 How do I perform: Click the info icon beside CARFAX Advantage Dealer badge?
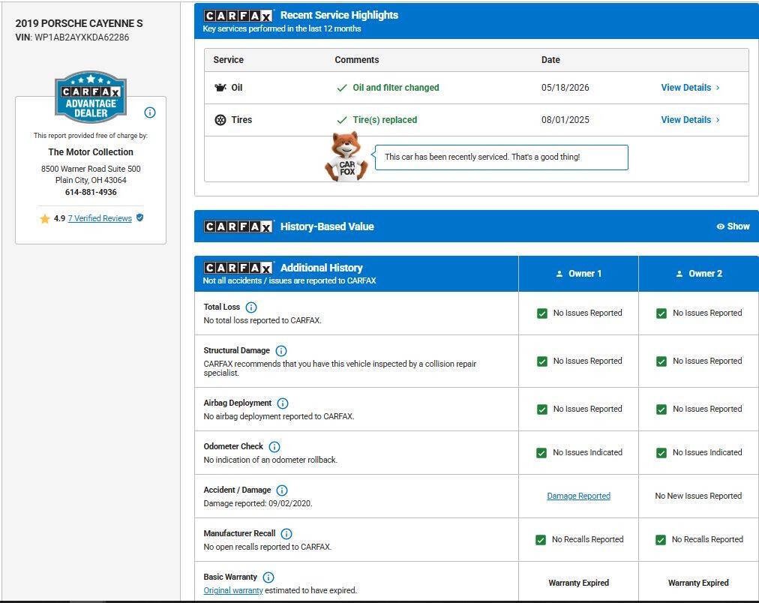150,112
